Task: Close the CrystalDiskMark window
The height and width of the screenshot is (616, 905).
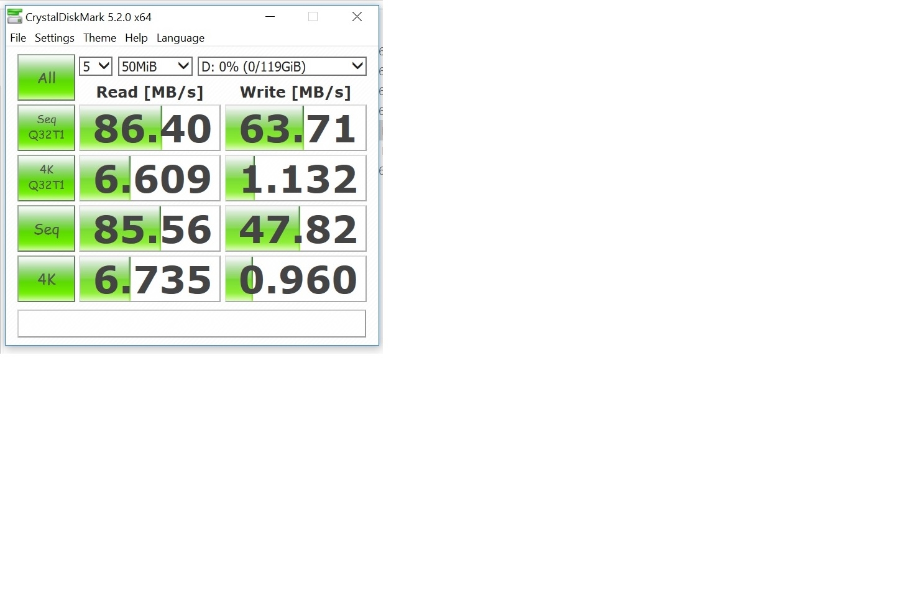Action: coord(357,17)
